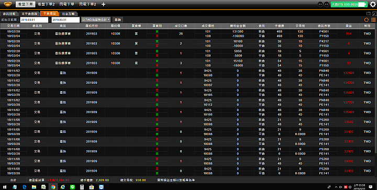Click the taskbar clock
Screen dimensions: 377x190
pos(359,187)
